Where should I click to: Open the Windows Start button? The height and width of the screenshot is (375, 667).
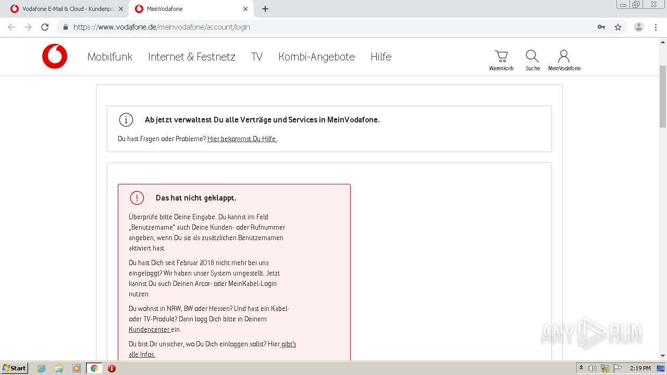pos(14,368)
